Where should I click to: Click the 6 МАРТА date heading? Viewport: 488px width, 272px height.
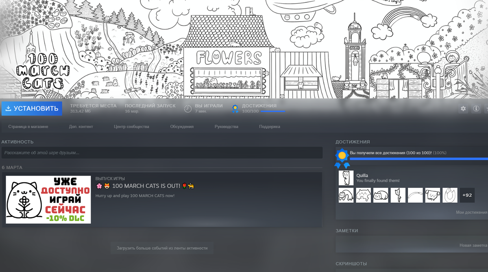(x=12, y=167)
